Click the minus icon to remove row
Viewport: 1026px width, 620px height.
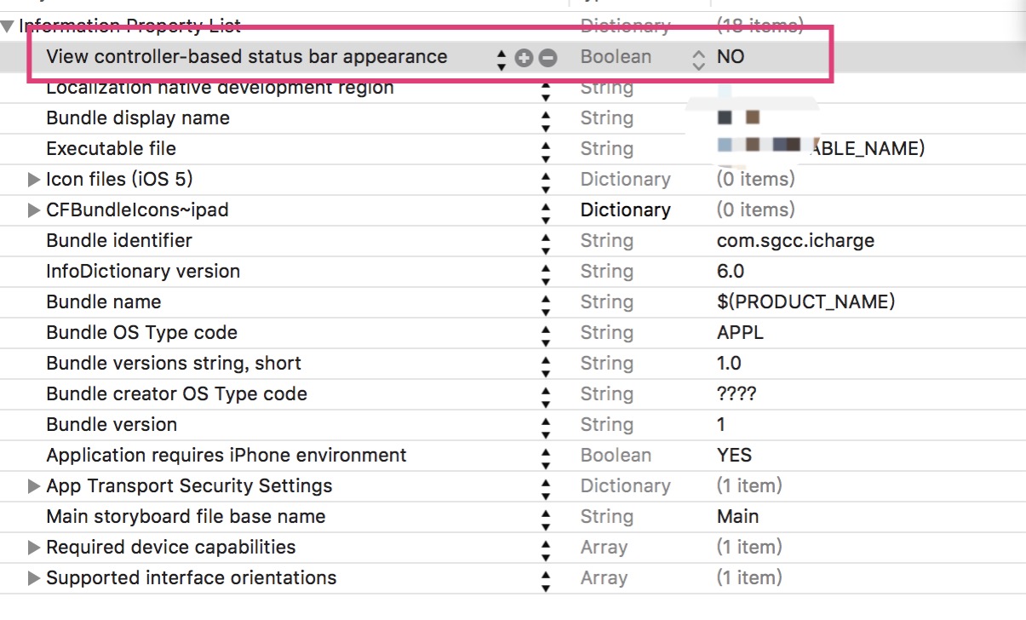tap(548, 58)
